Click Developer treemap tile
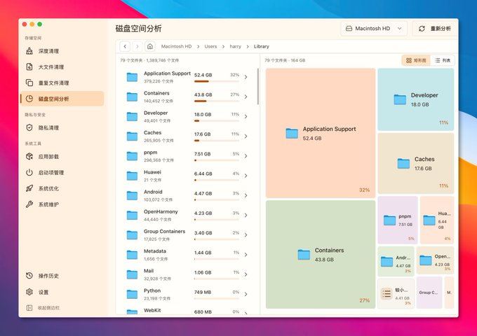477x336 pixels. click(416, 99)
